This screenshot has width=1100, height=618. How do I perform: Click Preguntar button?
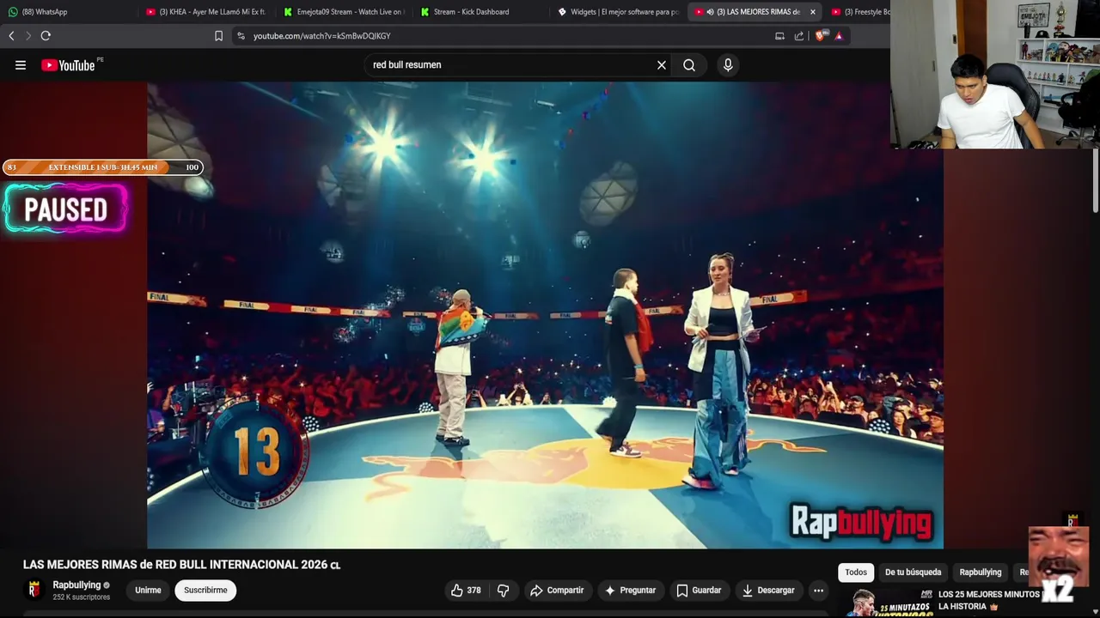630,591
